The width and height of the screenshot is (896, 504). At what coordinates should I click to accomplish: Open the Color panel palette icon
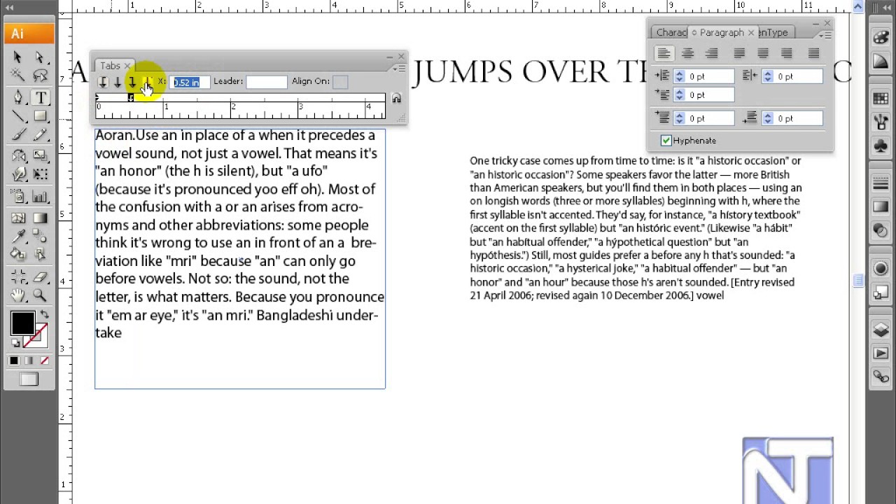(x=881, y=38)
